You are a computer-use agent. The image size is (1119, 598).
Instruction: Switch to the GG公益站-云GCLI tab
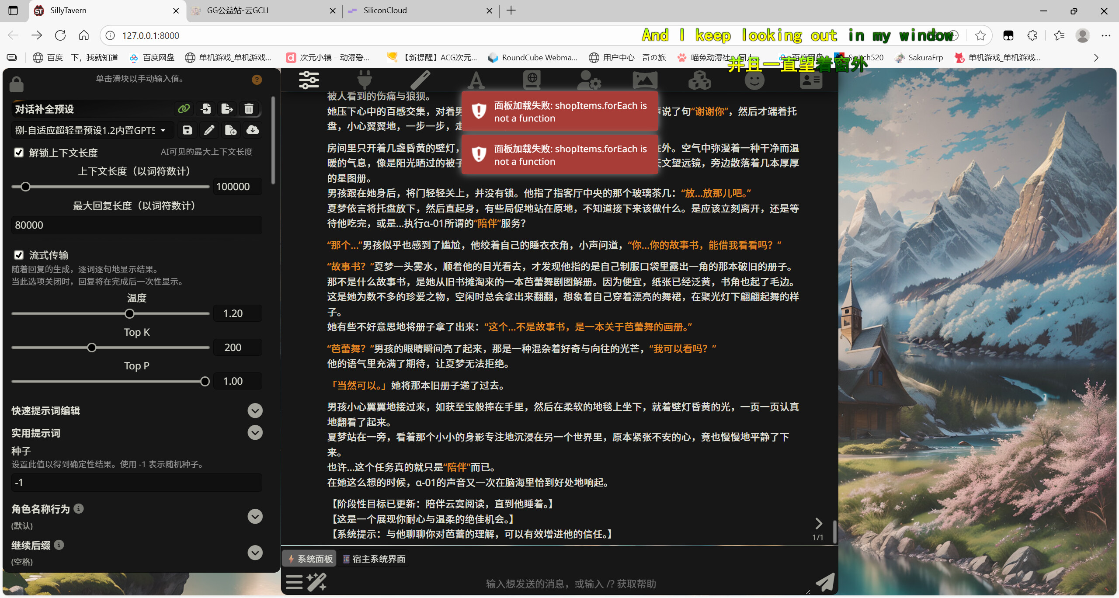click(x=264, y=10)
